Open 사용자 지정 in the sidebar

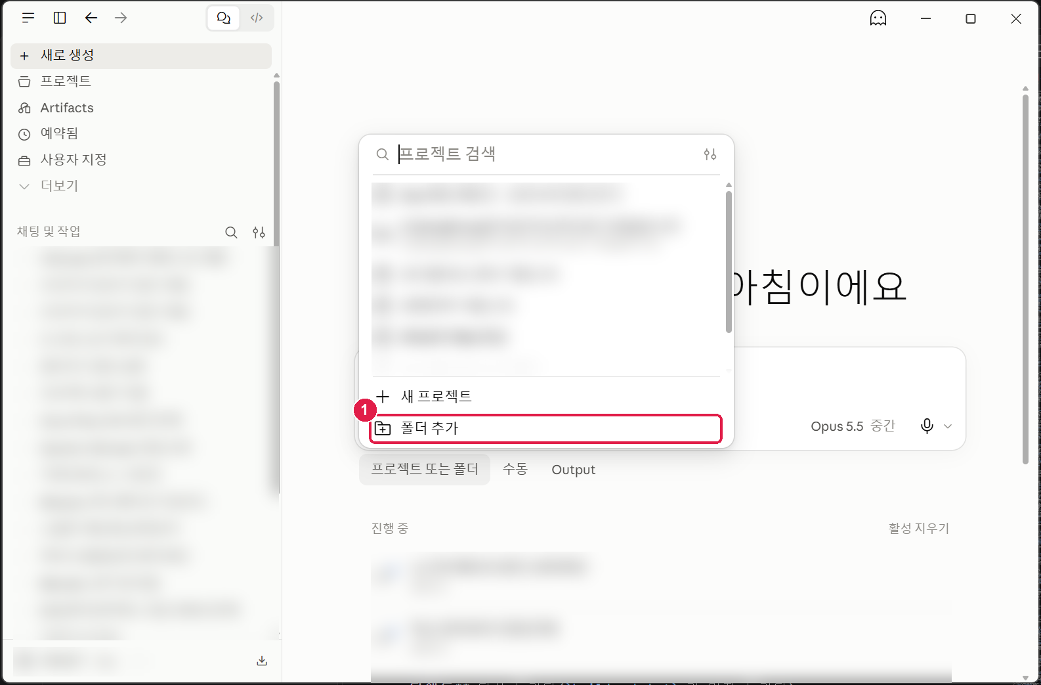click(141, 160)
